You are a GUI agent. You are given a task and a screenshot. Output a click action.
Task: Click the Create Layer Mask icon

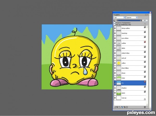click(x=127, y=107)
